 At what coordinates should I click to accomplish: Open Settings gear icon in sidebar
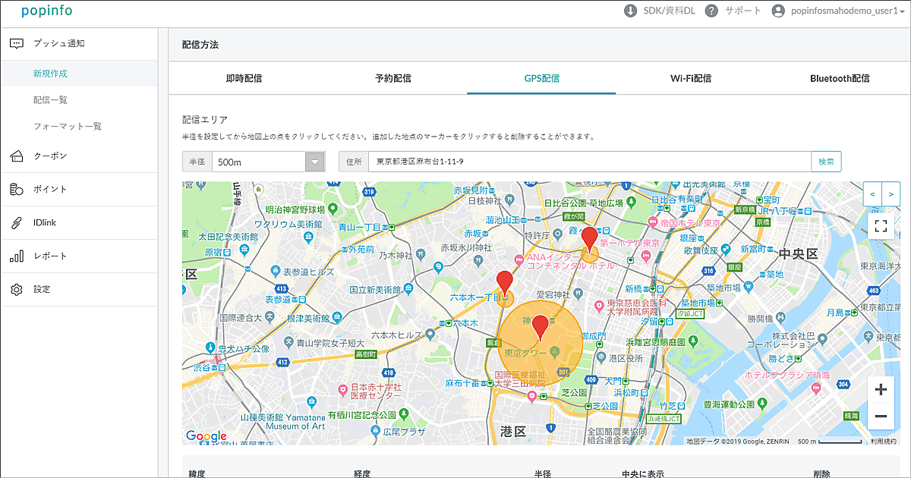[17, 290]
